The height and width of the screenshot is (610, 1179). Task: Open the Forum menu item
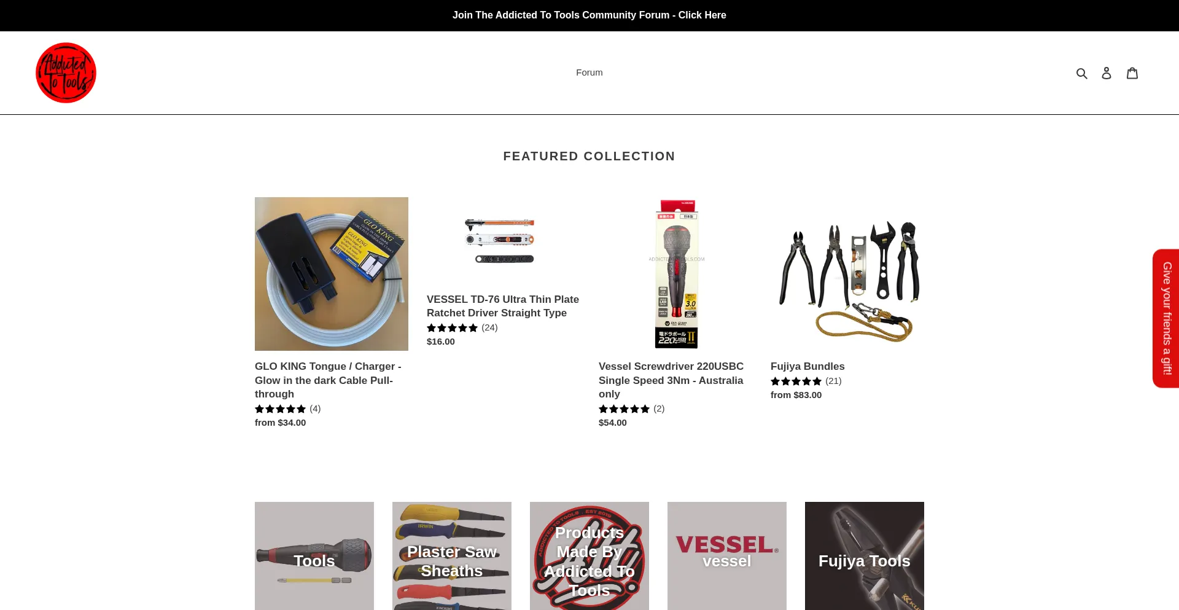pyautogui.click(x=589, y=72)
